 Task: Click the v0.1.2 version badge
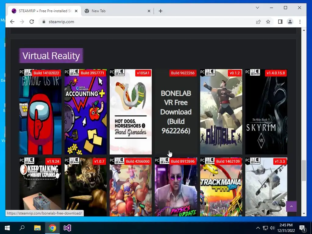point(235,73)
